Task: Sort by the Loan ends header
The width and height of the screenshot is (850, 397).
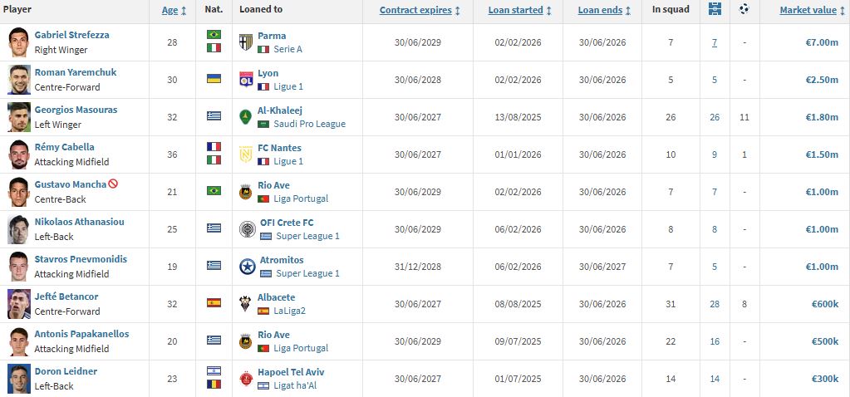Action: (x=604, y=10)
